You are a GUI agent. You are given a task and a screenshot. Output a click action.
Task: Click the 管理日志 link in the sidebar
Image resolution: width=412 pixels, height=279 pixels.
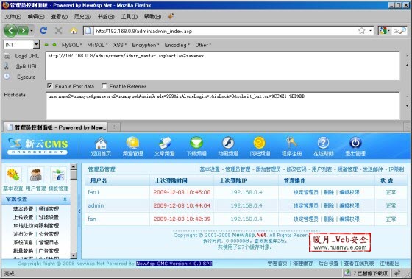pos(49,242)
